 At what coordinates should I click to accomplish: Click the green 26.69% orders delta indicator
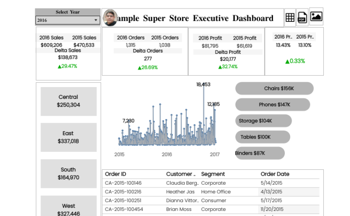[x=147, y=68]
